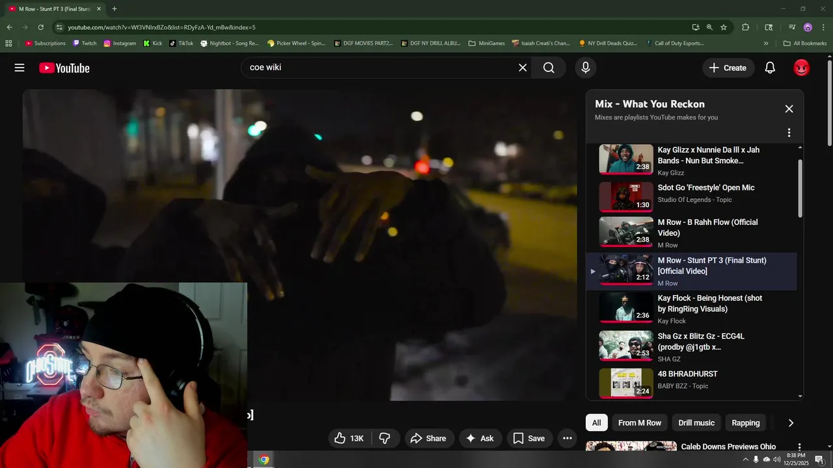Screen dimensions: 833x468
Task: Clear the search box with the X
Action: [x=523, y=68]
